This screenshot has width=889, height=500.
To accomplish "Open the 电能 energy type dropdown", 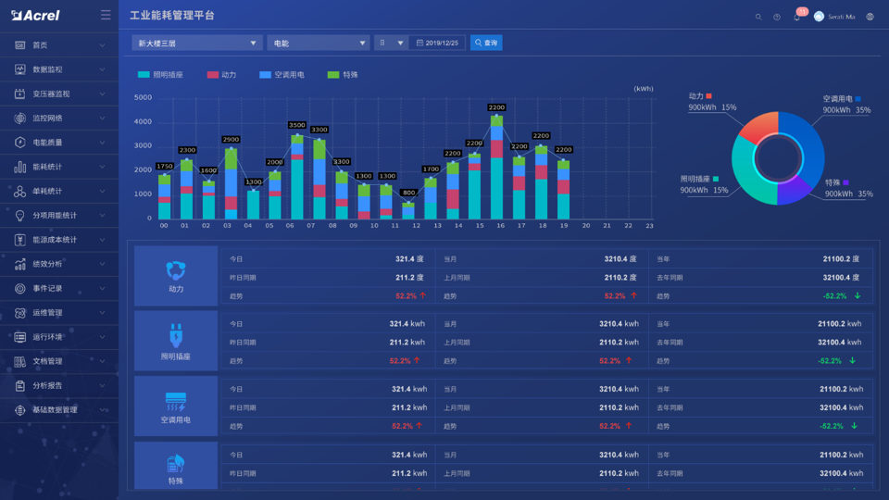I will [x=318, y=44].
